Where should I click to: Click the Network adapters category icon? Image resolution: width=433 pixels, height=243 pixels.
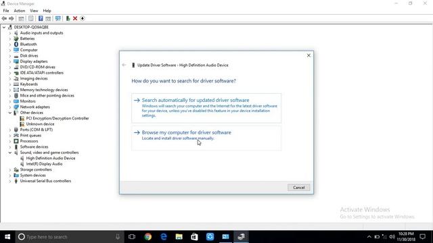click(x=16, y=107)
